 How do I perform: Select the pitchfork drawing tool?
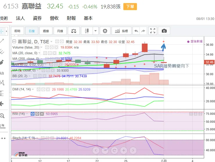2,52
